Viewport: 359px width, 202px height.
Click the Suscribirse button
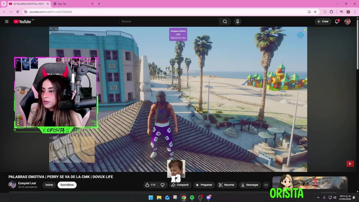pyautogui.click(x=67, y=185)
